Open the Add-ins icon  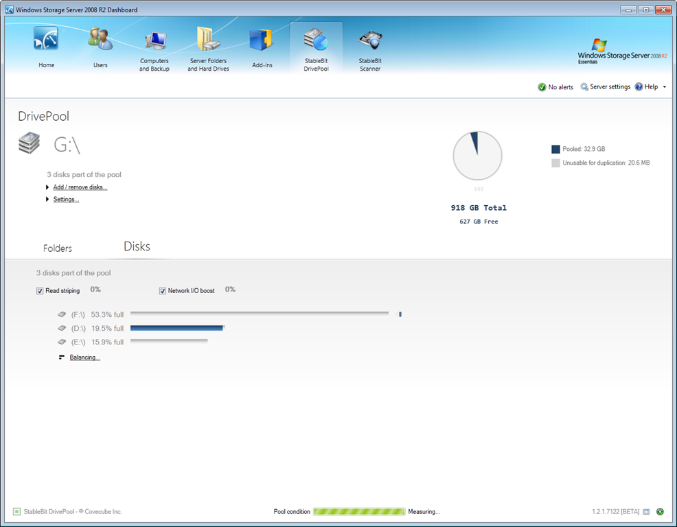tap(262, 40)
